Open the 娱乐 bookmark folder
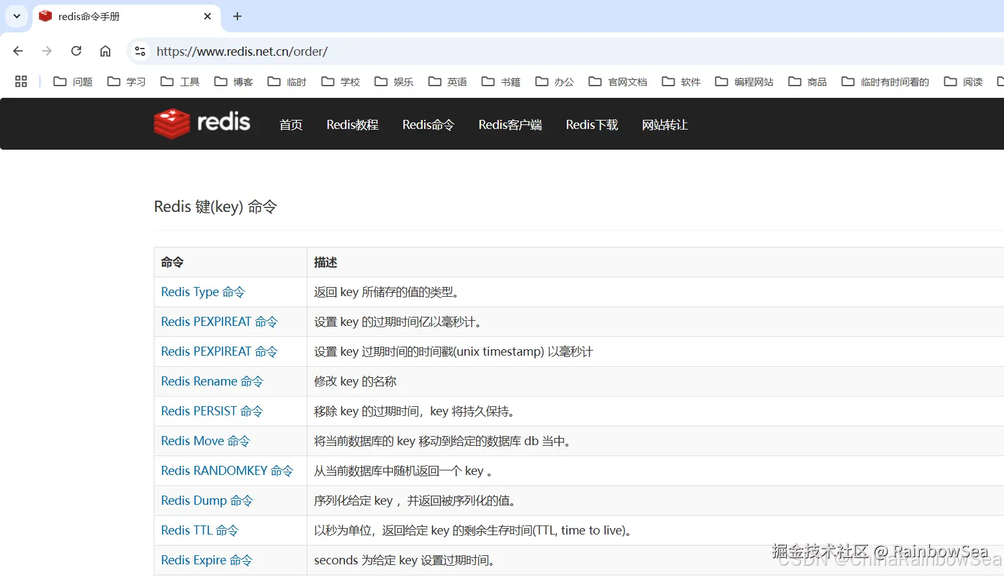1004x576 pixels. click(394, 82)
